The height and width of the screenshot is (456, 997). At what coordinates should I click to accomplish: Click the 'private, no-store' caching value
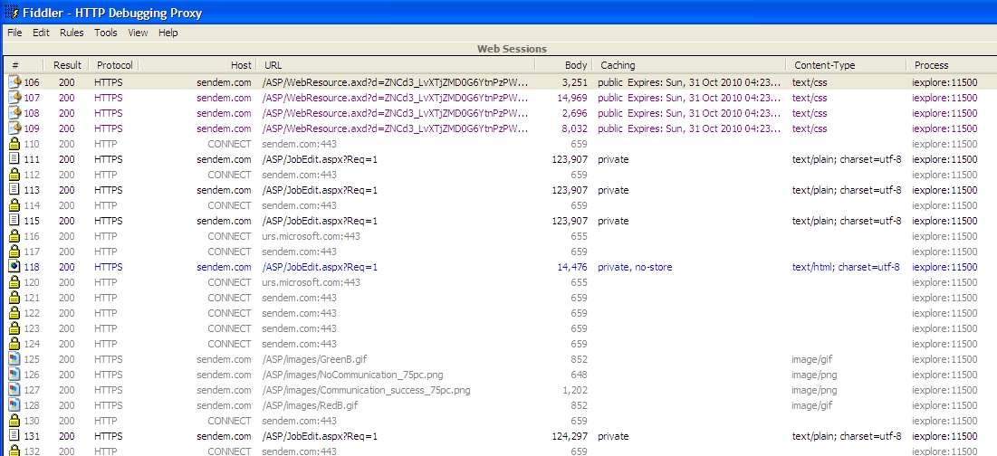point(635,267)
